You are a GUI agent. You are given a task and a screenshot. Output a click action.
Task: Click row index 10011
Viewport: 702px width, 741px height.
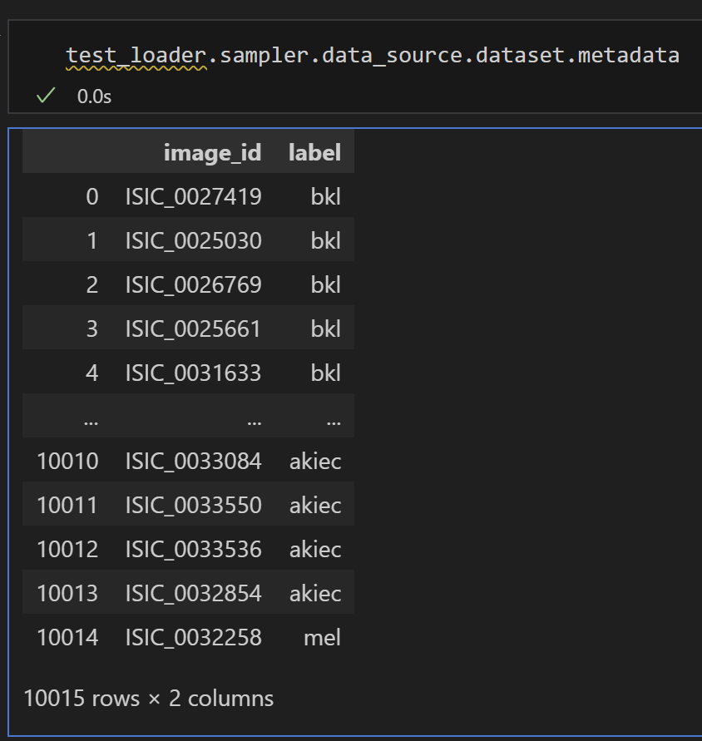[67, 505]
